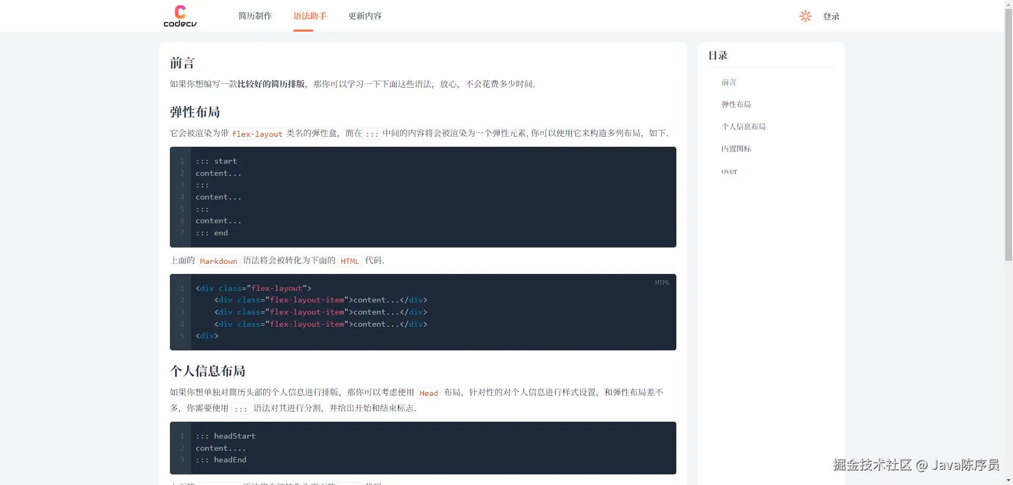The width and height of the screenshot is (1013, 485).
Task: Open 内置图标 in the table of contents
Action: click(736, 149)
